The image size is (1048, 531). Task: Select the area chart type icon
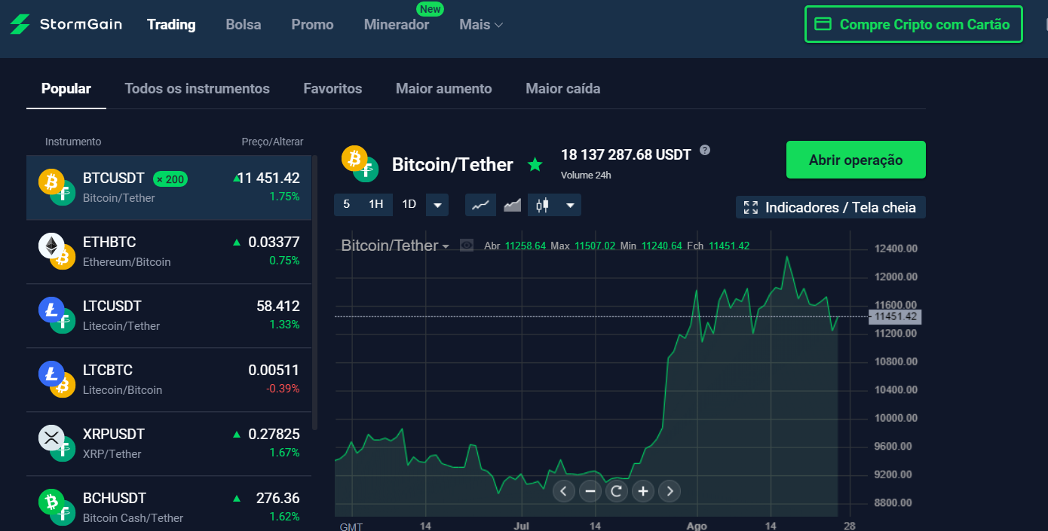[x=512, y=204]
